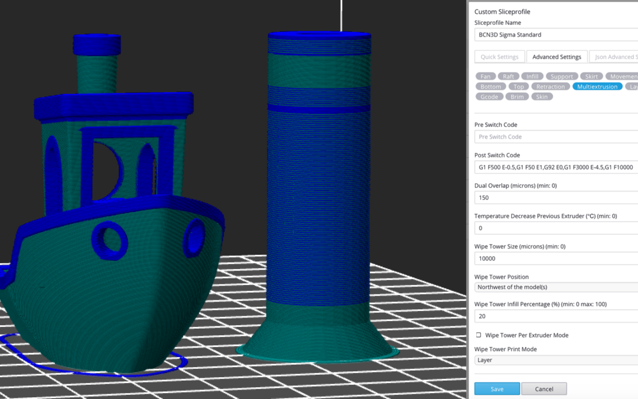The image size is (638, 399).
Task: Select the wipe tower cylinder in viewport
Action: pyautogui.click(x=319, y=196)
